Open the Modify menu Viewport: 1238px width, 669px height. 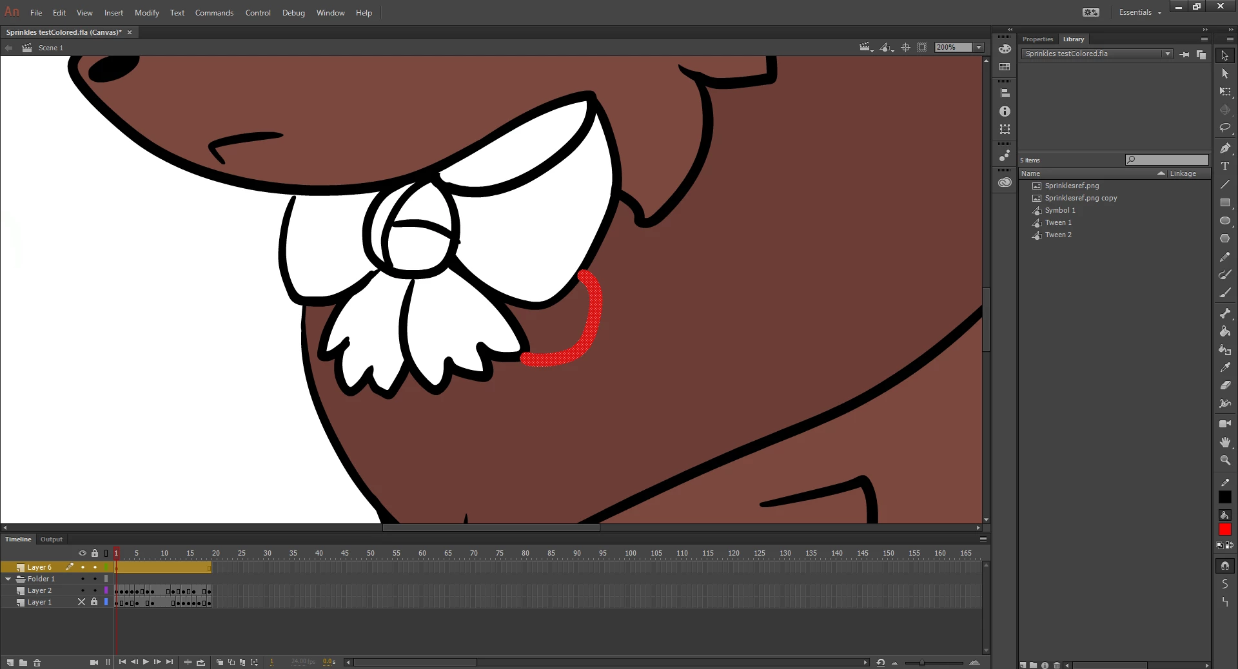point(147,12)
